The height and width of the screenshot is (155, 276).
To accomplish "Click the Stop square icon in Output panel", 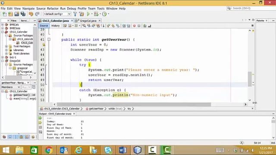I will tap(40, 127).
